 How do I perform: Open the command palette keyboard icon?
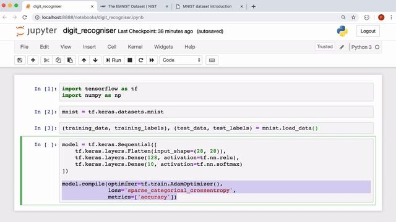coord(212,60)
